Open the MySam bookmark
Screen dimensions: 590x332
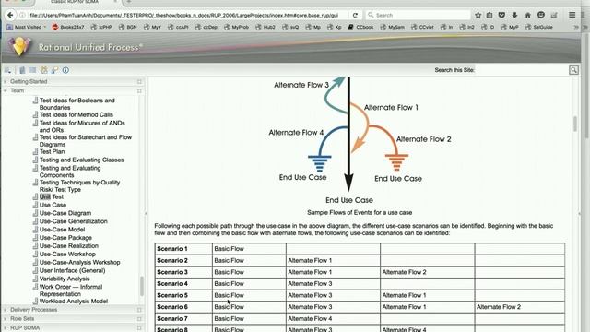(x=393, y=27)
